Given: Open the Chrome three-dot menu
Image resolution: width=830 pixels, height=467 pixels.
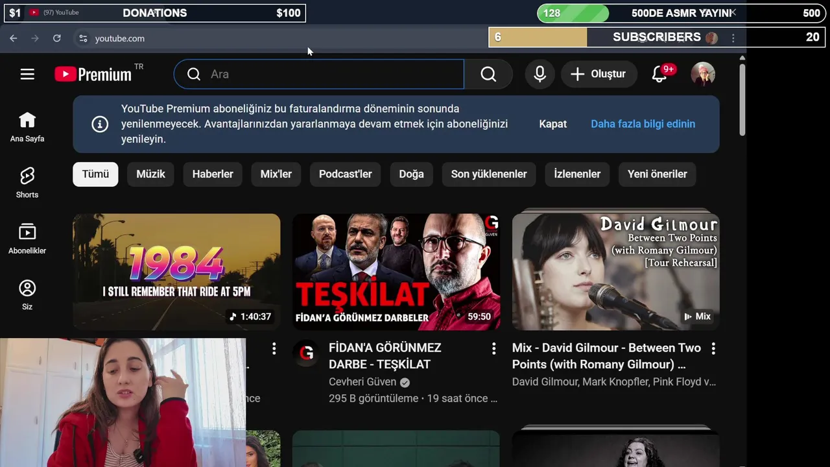Looking at the screenshot, I should coord(733,38).
